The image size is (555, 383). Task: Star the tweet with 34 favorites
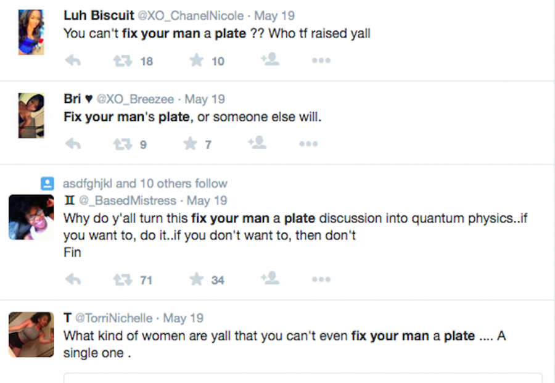pos(197,279)
